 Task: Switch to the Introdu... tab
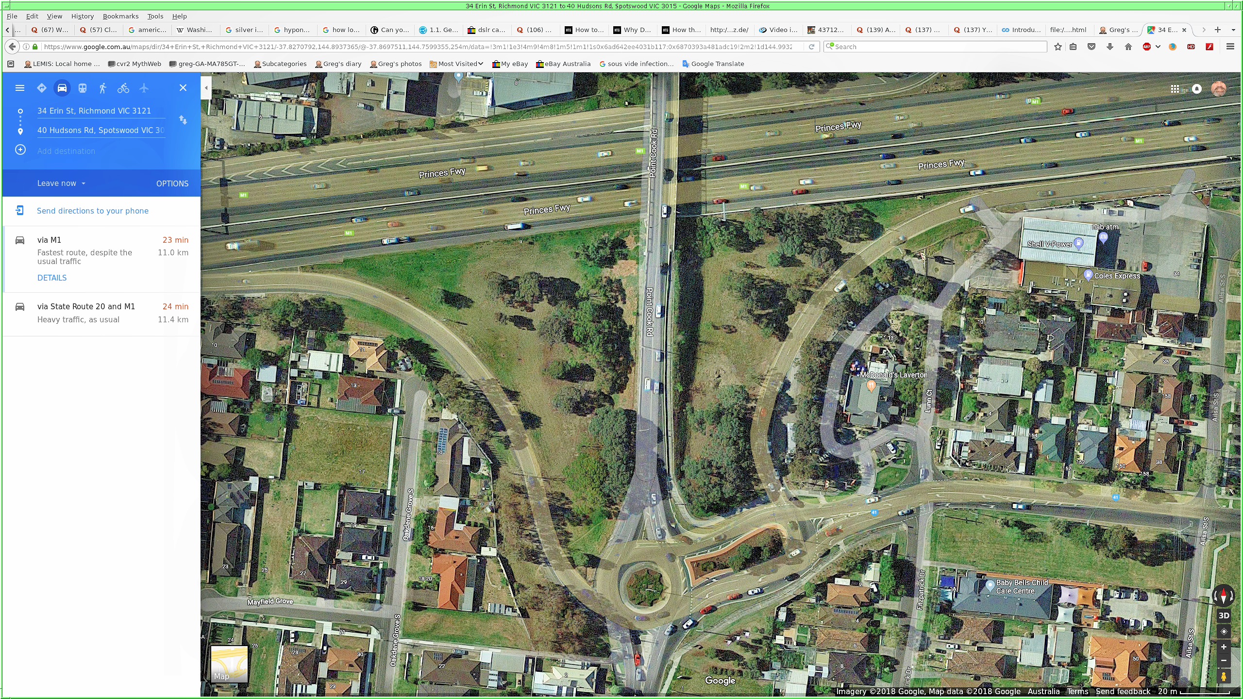coord(1021,30)
